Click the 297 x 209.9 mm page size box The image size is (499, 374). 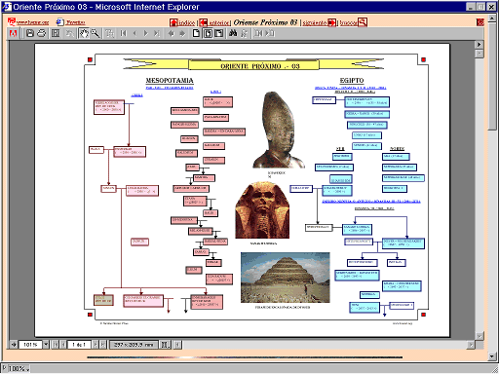pyautogui.click(x=134, y=345)
